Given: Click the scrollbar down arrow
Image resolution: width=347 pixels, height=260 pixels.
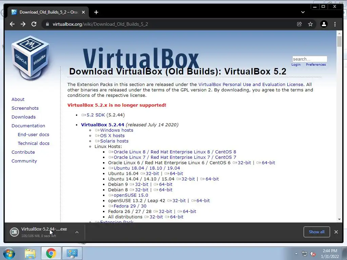Looking at the screenshot, I should pyautogui.click(x=339, y=219).
